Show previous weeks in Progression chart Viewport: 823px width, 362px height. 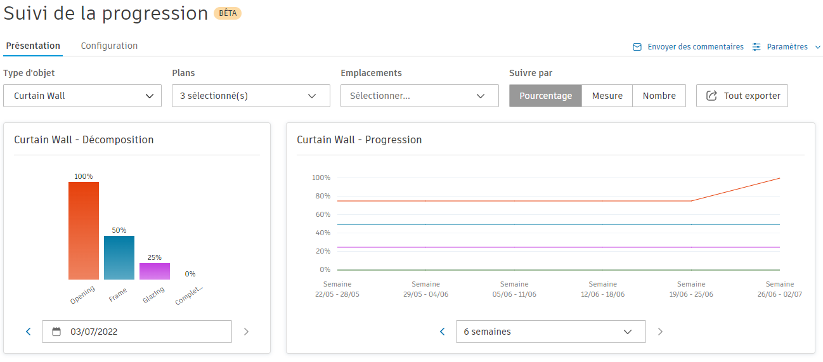tap(443, 332)
